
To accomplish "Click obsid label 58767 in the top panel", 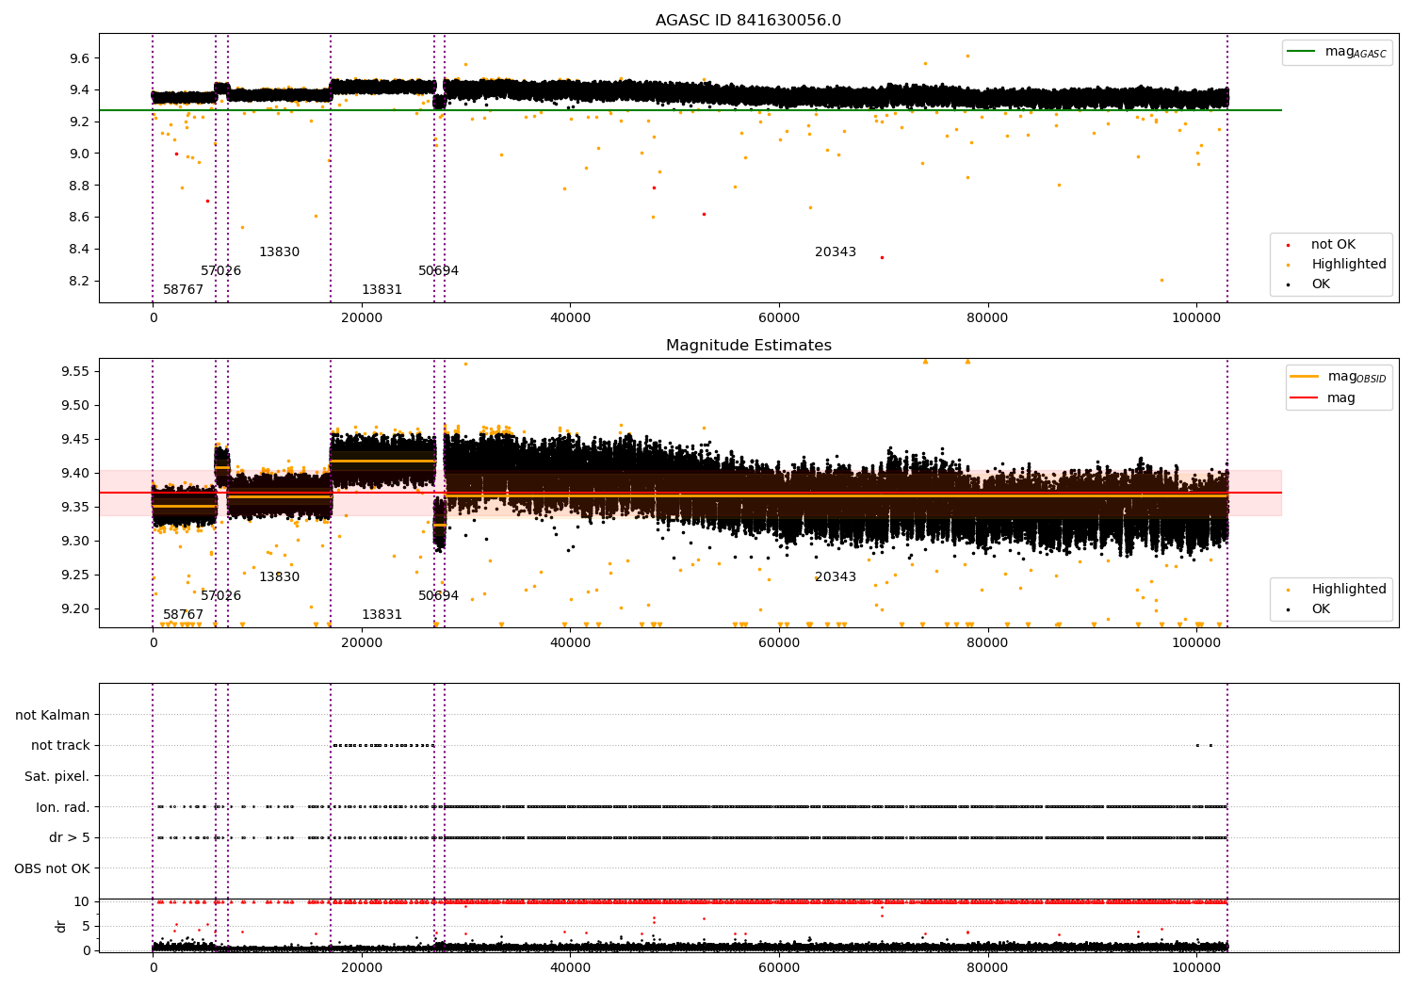I will point(183,290).
